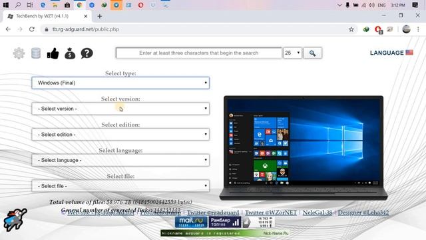Viewport: 426px width, 240px height.
Task: Click the cast/media extension icon
Action: [x=390, y=29]
